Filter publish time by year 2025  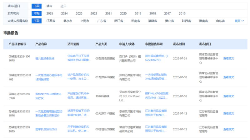50,13
